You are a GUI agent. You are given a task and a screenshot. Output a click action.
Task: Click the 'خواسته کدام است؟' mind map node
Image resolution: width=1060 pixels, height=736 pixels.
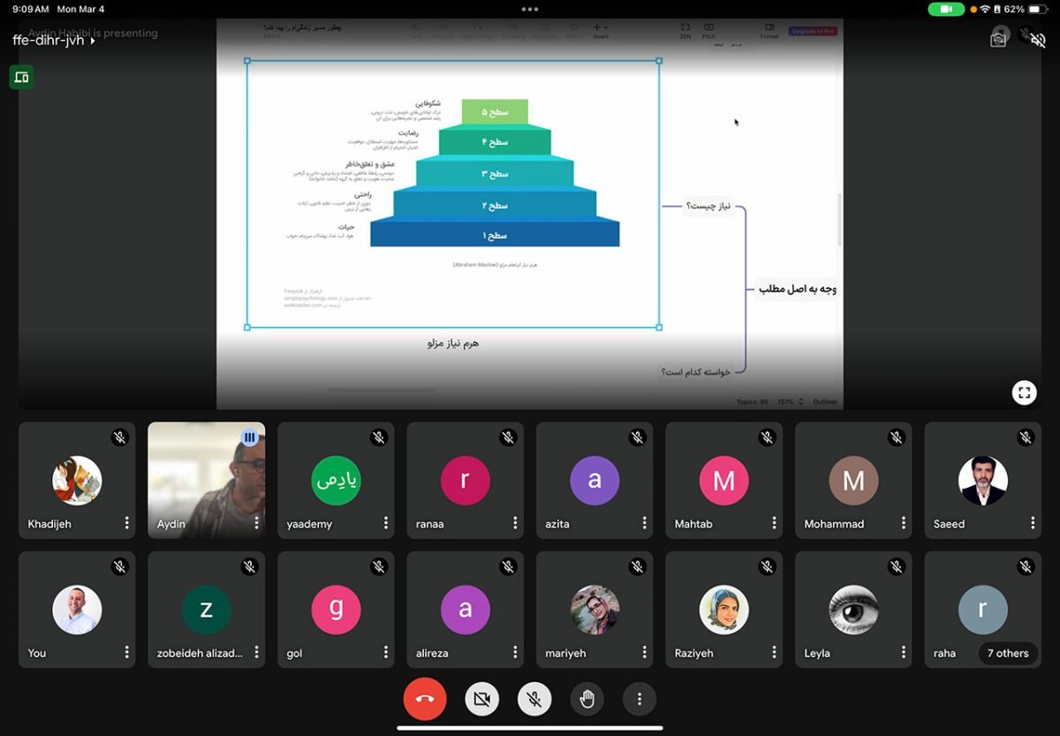tap(696, 372)
